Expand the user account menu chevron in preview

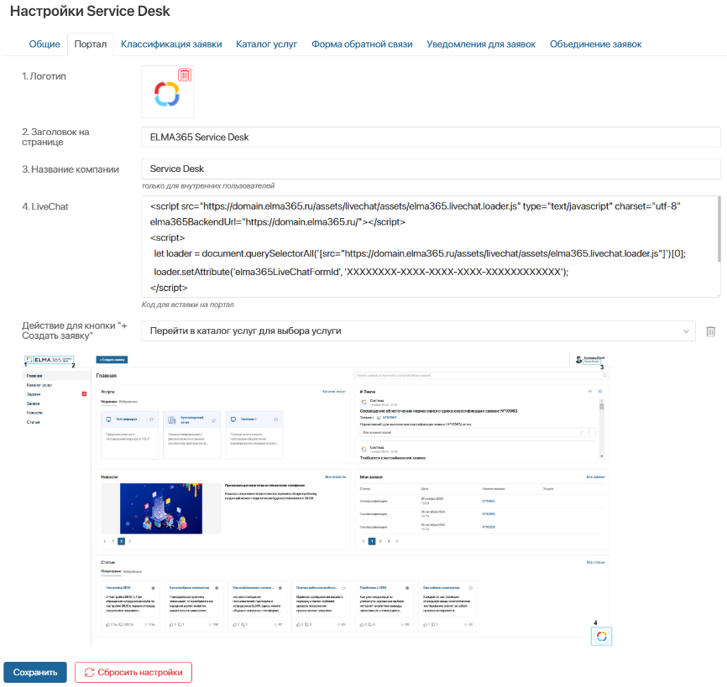pyautogui.click(x=609, y=357)
